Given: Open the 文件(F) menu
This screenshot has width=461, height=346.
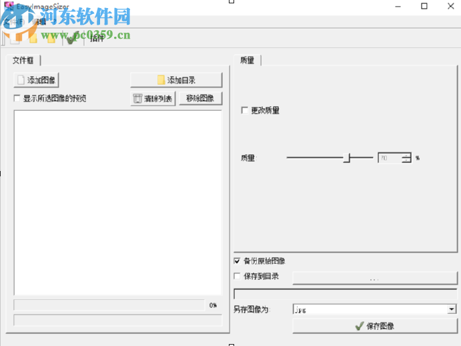Looking at the screenshot, I should 14,21.
